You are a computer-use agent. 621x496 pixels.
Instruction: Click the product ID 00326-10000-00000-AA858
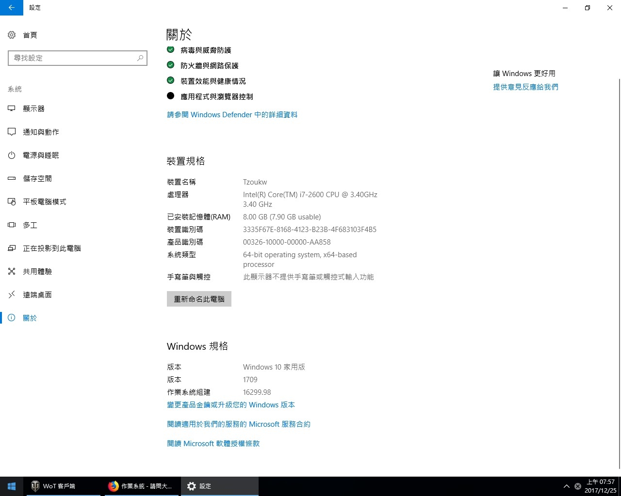[x=287, y=242]
